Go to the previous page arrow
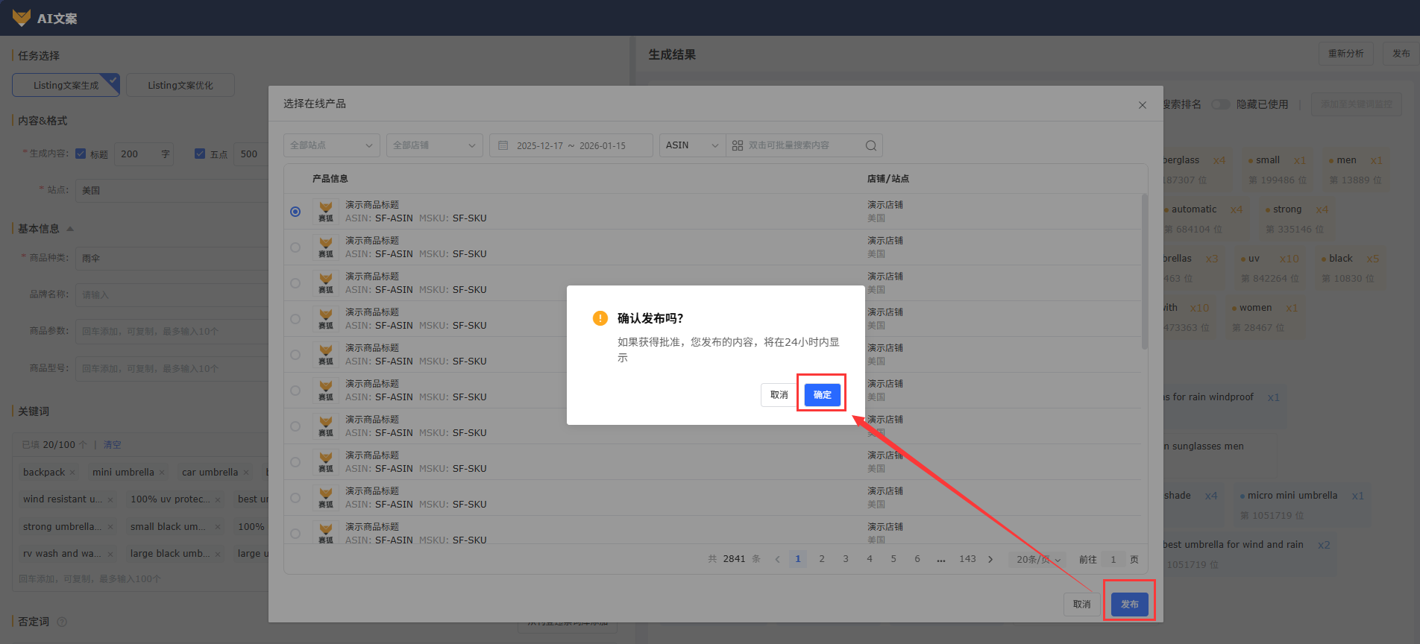This screenshot has width=1420, height=644. point(777,560)
